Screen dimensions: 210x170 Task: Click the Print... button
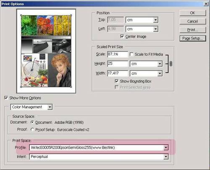point(193,30)
